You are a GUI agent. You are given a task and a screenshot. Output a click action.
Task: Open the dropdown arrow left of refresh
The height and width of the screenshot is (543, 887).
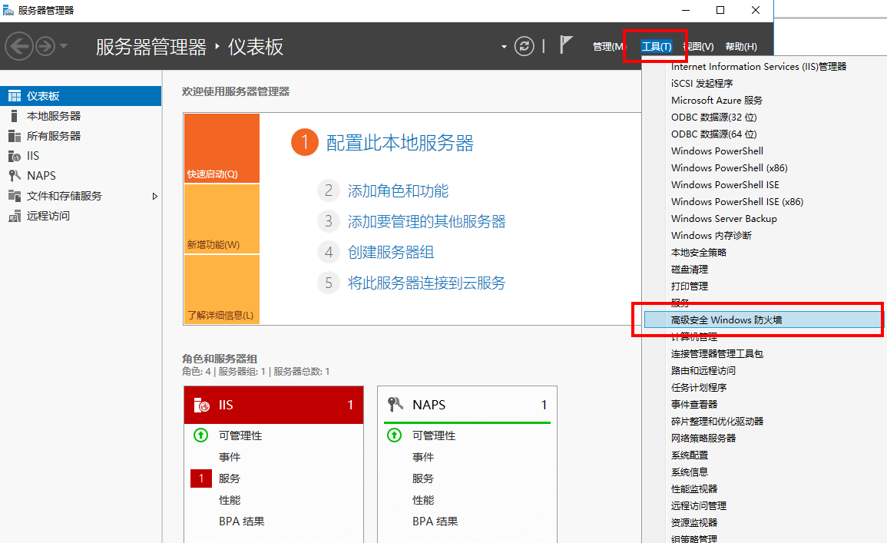click(504, 47)
